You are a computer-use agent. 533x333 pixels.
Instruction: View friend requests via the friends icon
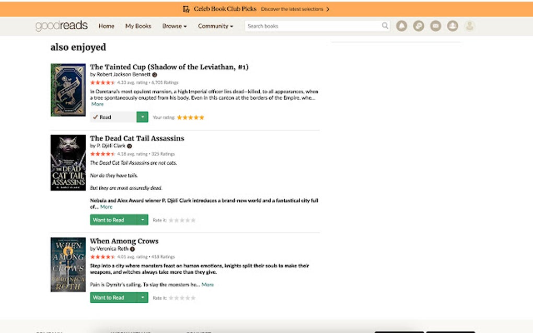[x=453, y=26]
